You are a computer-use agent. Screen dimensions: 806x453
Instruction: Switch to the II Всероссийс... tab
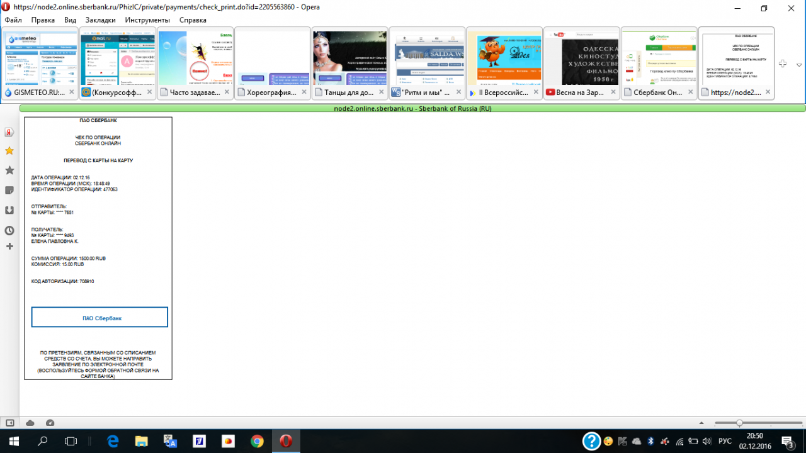click(x=505, y=63)
